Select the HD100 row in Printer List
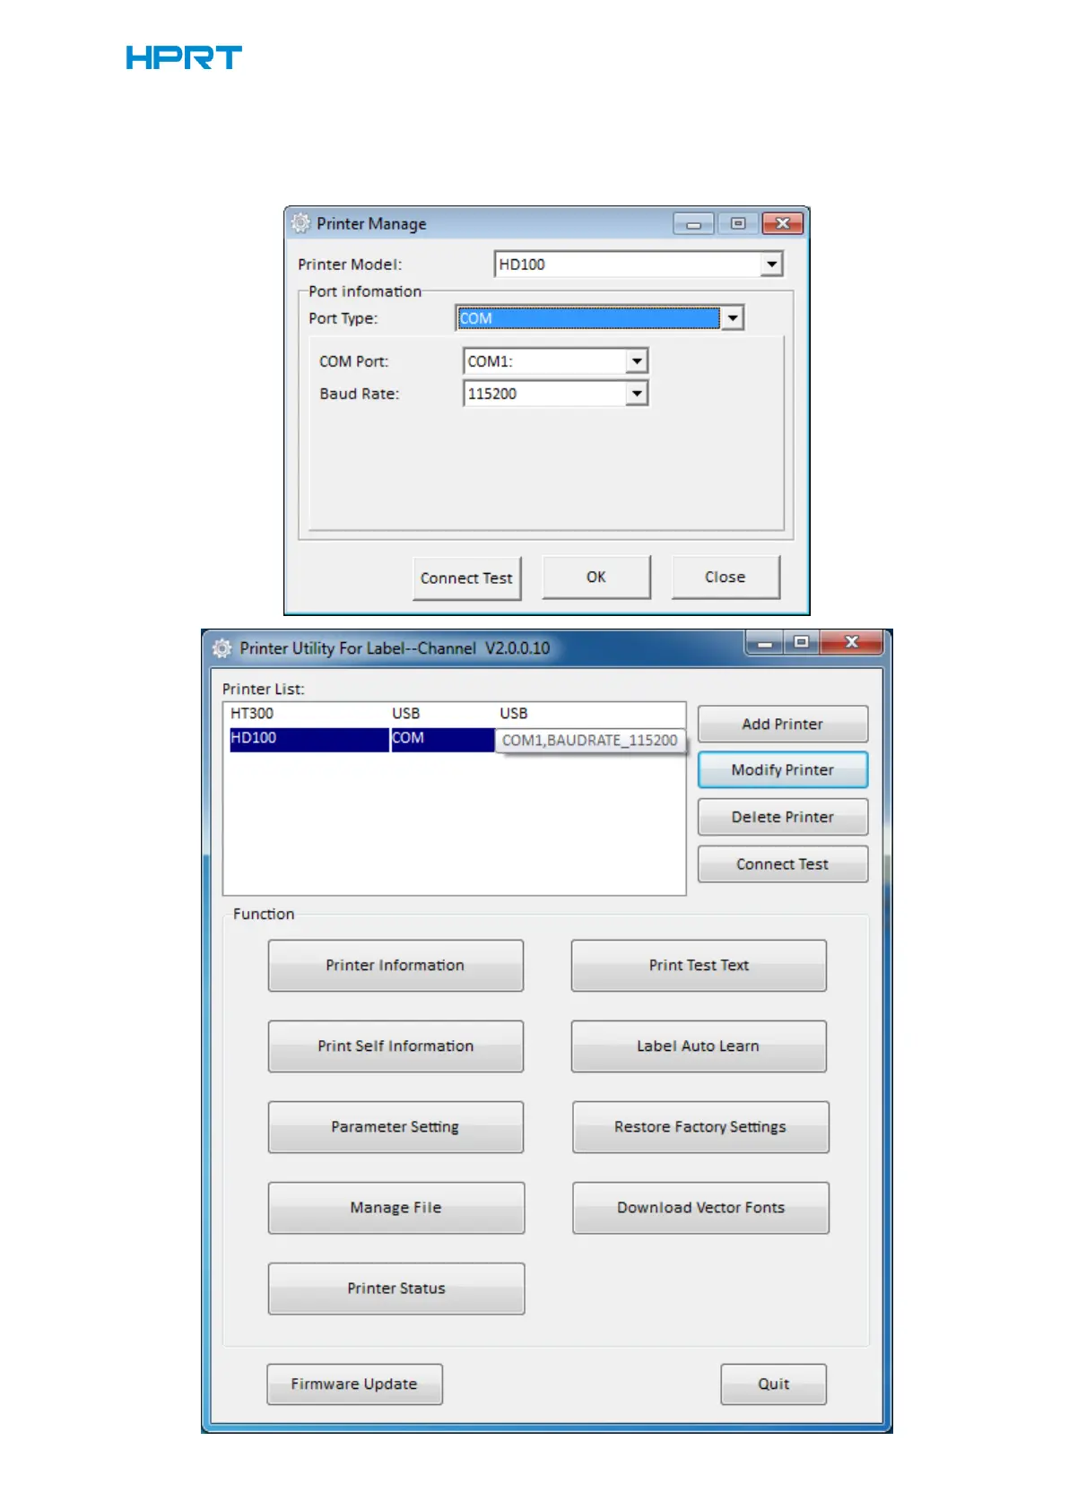 [x=454, y=739]
